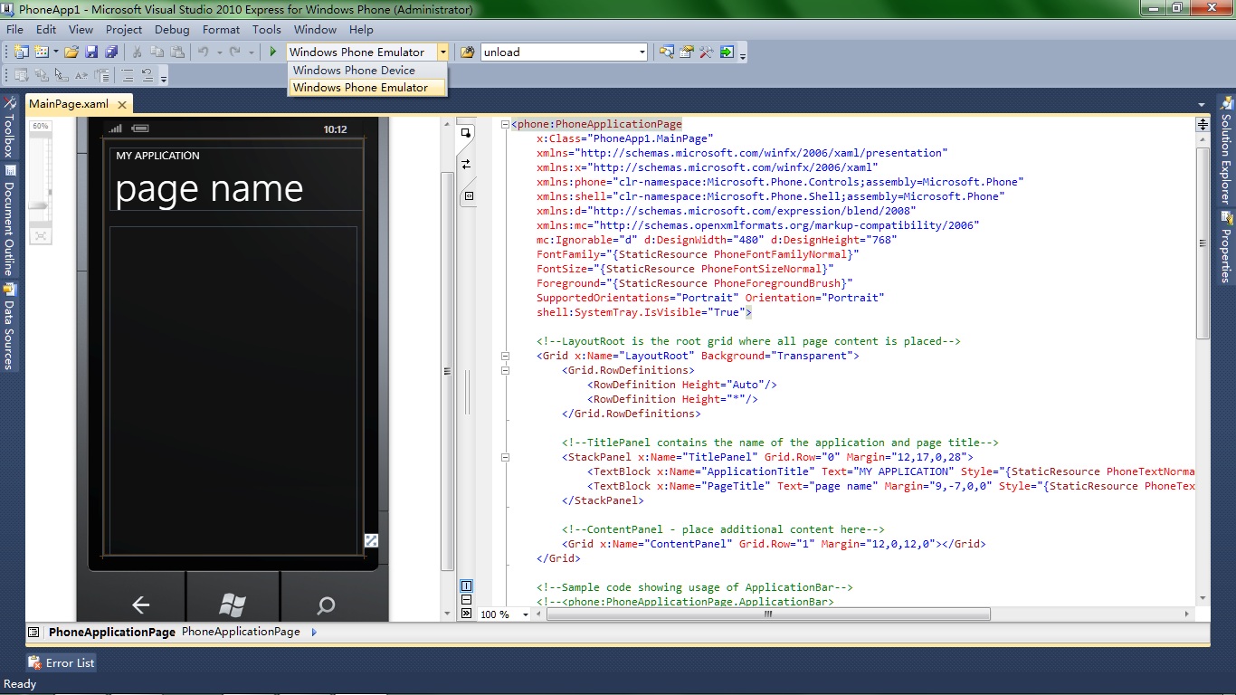Viewport: 1236px width, 695px height.
Task: Open the View menu
Action: 81,29
